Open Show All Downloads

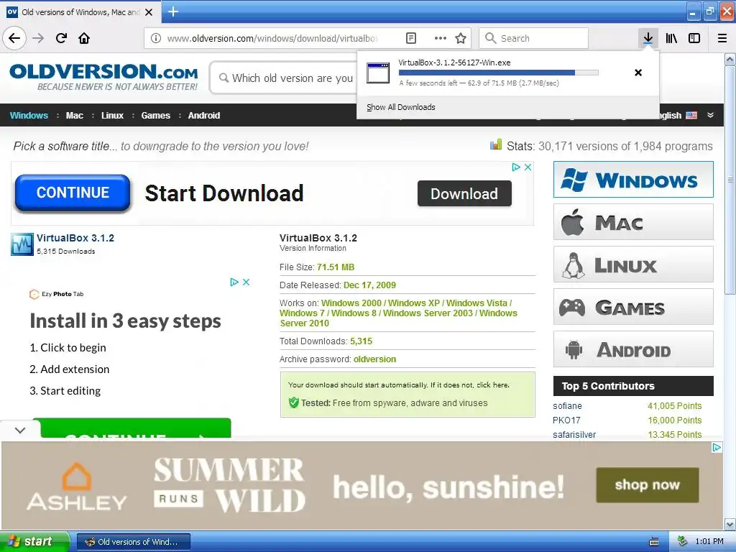coord(401,107)
